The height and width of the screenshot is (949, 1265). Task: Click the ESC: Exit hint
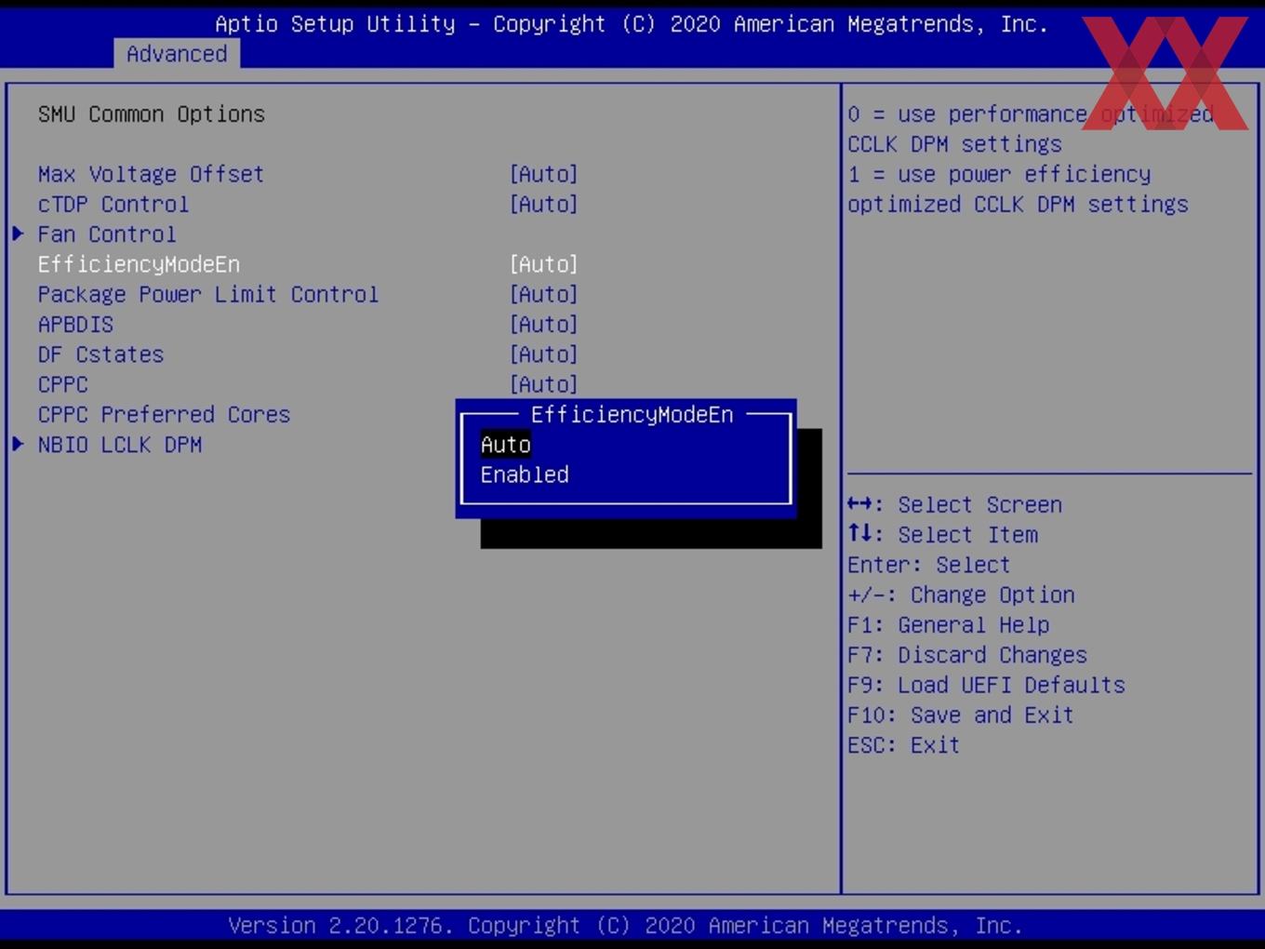(903, 744)
